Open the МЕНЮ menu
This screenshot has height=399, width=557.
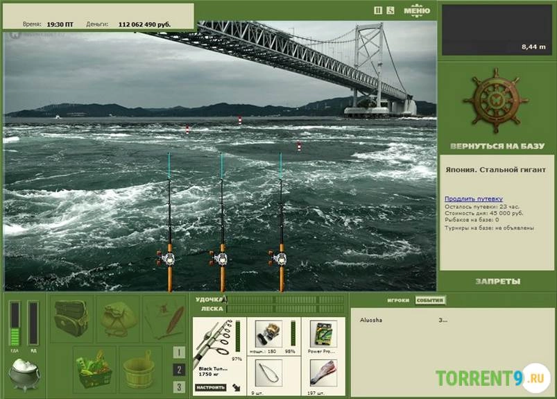pos(416,10)
